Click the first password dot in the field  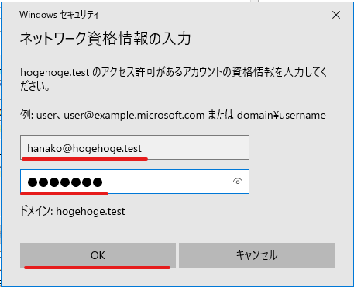33,182
